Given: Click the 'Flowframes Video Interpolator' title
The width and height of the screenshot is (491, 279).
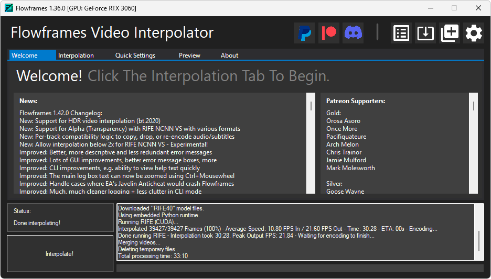Looking at the screenshot, I should (112, 32).
